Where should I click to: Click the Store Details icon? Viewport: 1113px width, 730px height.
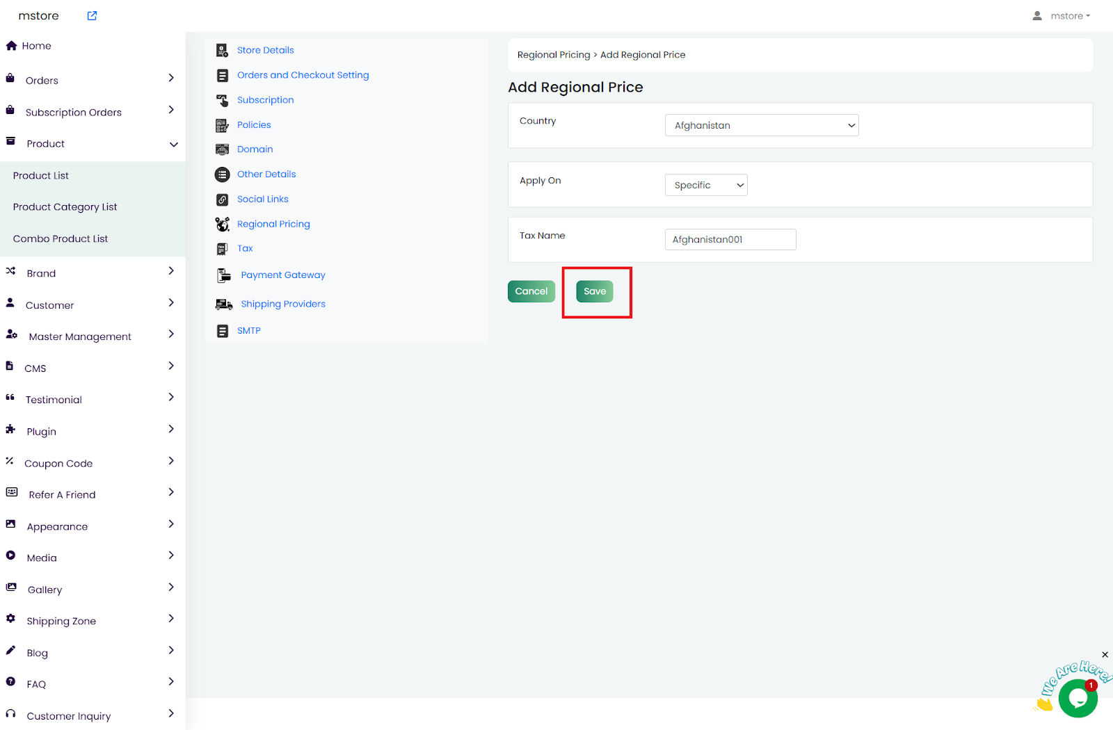pyautogui.click(x=222, y=50)
